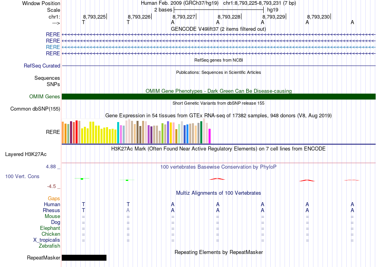
Task: Click the Common dbSNP(155) track label
Action: [x=35, y=109]
